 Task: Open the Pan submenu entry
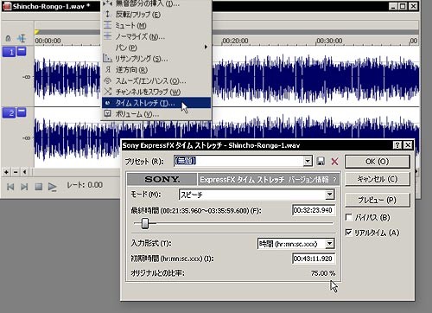coord(156,48)
